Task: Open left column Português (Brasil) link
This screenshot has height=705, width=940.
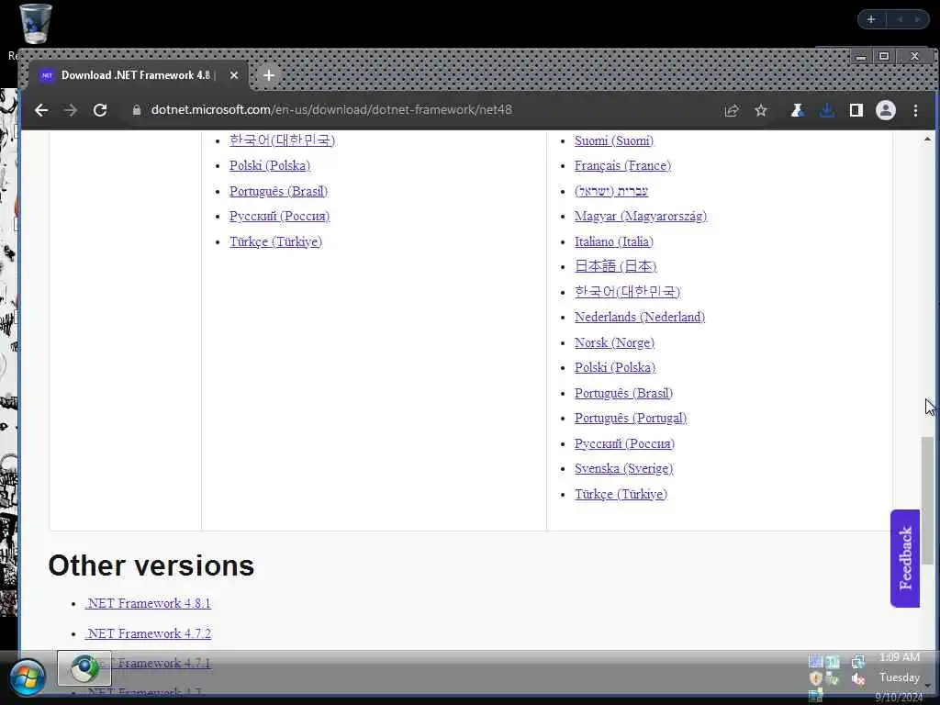Action: pyautogui.click(x=279, y=191)
